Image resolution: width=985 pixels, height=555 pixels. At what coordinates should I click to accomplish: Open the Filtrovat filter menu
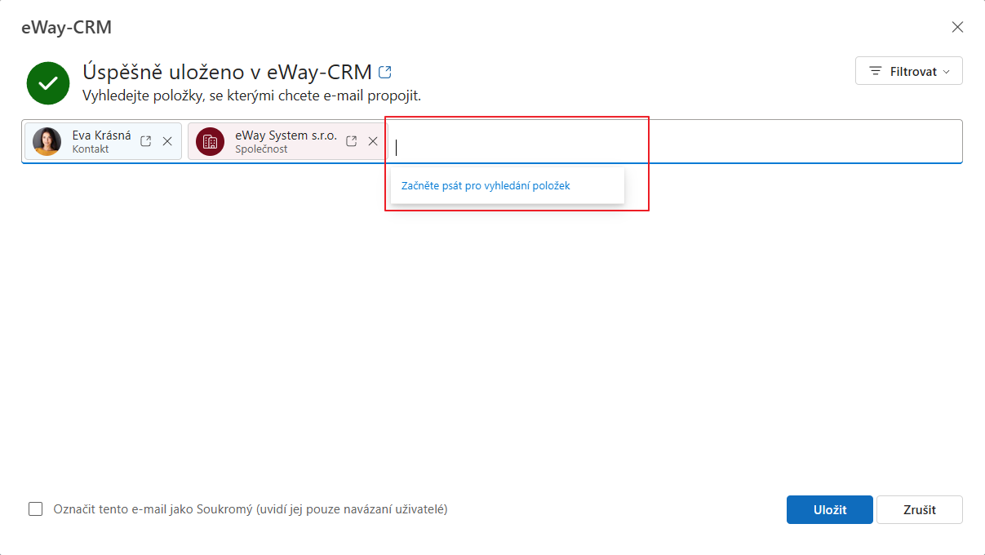tap(909, 71)
